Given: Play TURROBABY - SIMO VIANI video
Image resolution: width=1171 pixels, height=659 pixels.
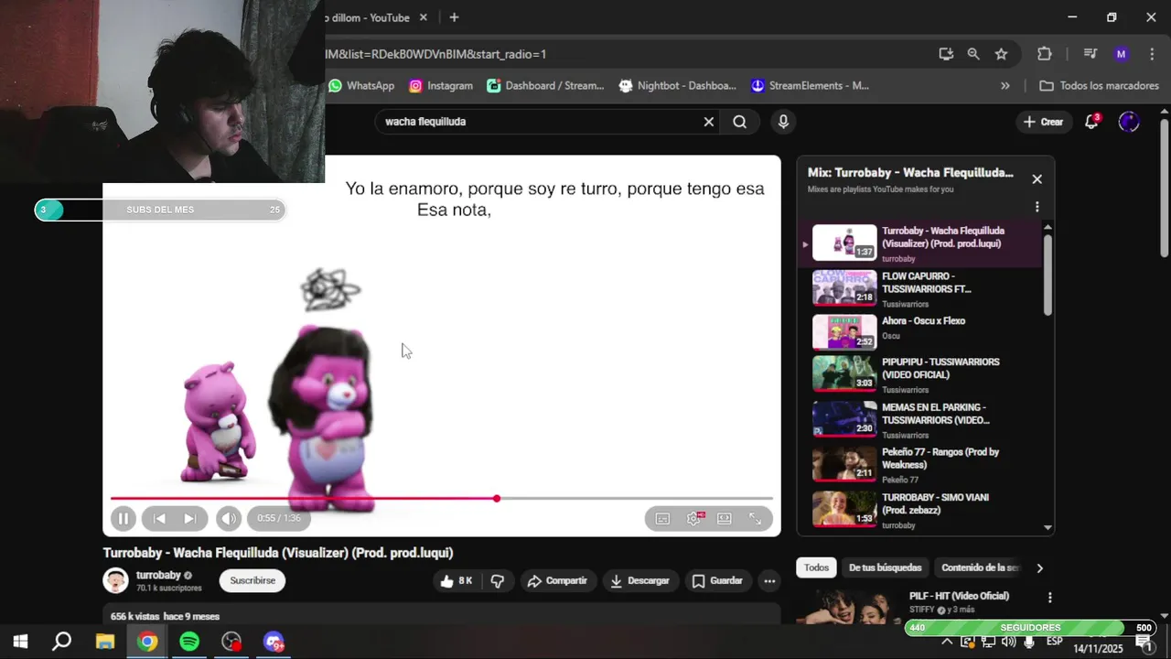Looking at the screenshot, I should tap(919, 510).
